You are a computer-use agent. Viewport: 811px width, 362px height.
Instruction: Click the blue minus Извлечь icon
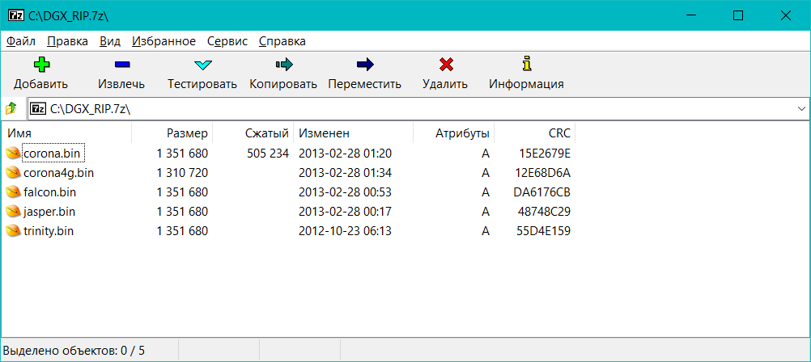tap(122, 65)
